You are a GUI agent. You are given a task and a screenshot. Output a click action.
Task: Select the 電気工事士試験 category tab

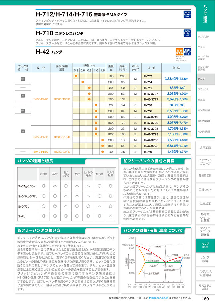pyautogui.click(x=205, y=287)
